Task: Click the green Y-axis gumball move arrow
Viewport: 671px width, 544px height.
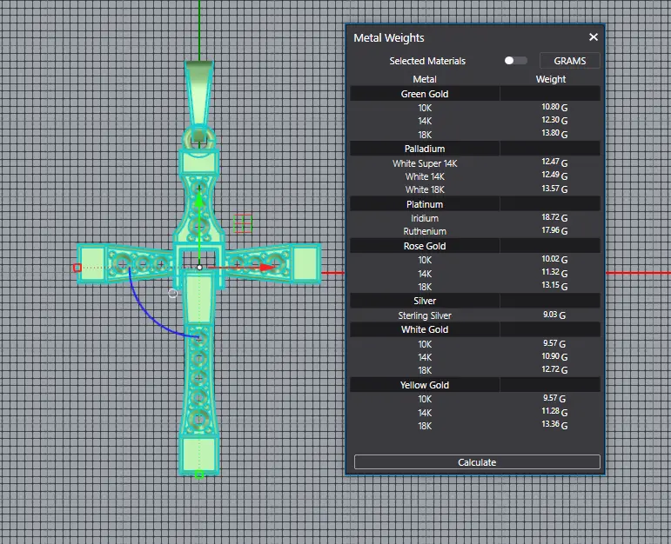Action: coord(199,202)
